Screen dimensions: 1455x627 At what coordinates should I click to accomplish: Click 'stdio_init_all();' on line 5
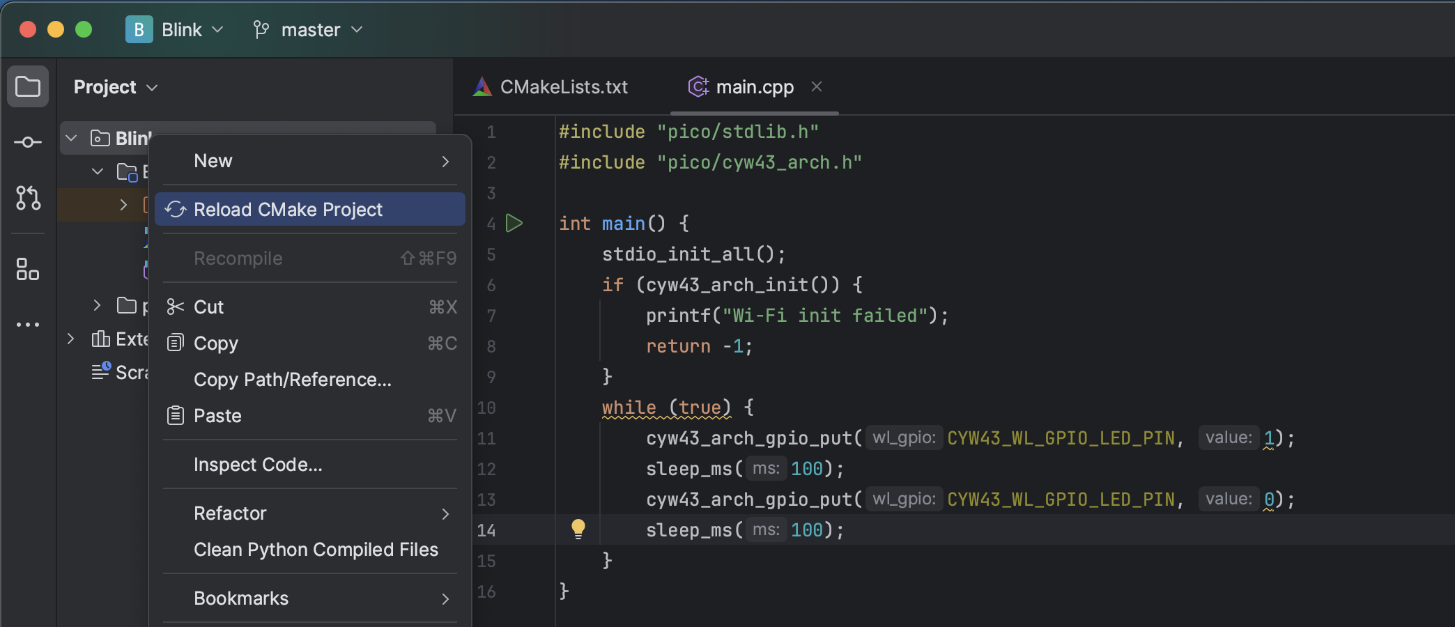693,254
